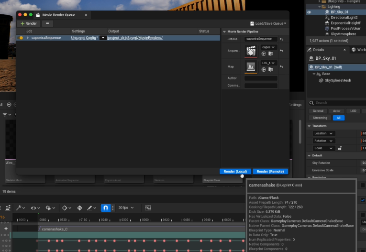
Task: Select the Details panel tab
Action: pyautogui.click(x=318, y=50)
